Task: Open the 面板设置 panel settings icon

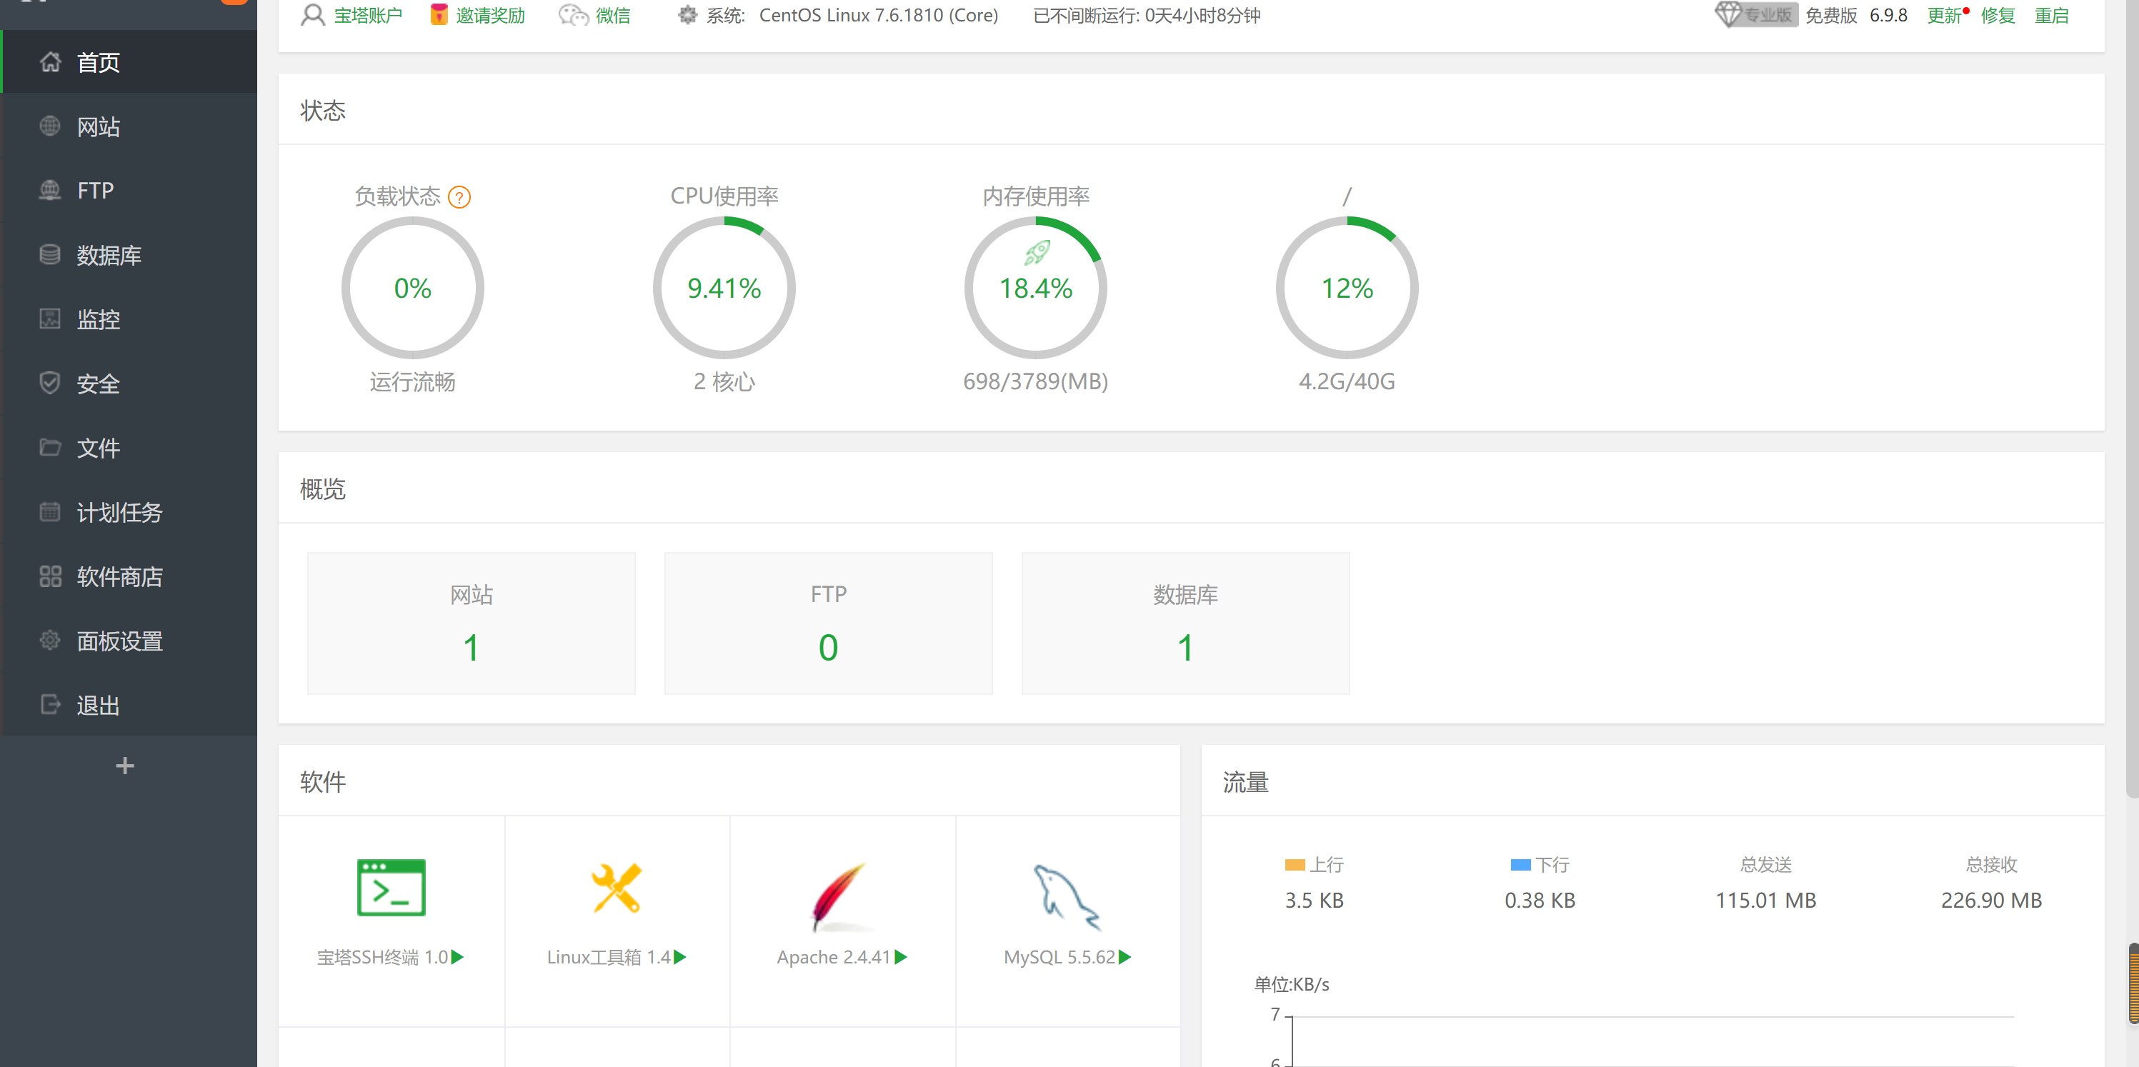Action: point(50,639)
